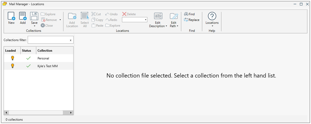The height and width of the screenshot is (124, 311).
Task: Toggle Kyle's Test MM loaded lightbulb
Action: [12, 66]
